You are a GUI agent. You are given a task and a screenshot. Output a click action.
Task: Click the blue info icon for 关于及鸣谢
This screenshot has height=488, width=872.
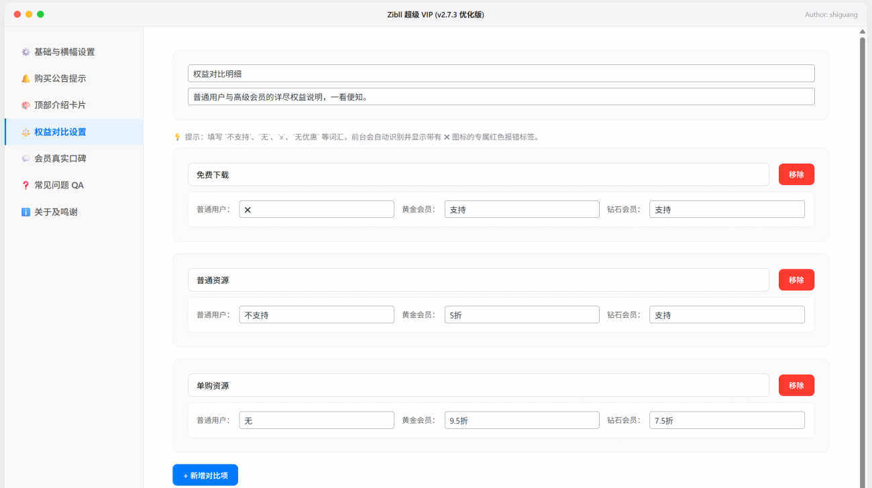pos(25,212)
